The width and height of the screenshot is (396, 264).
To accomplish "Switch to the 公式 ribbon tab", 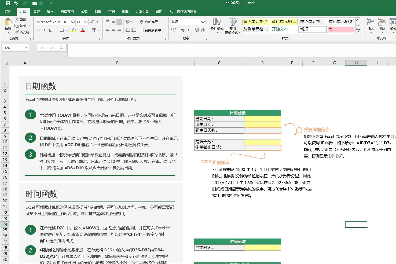I will pyautogui.click(x=84, y=11).
